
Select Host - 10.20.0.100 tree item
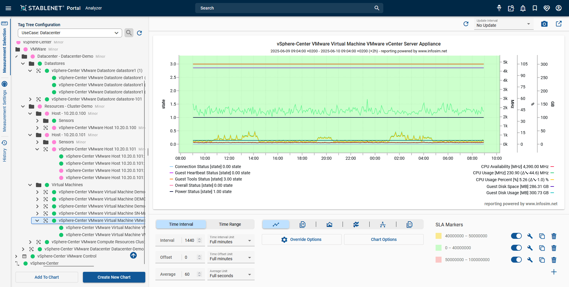click(69, 113)
